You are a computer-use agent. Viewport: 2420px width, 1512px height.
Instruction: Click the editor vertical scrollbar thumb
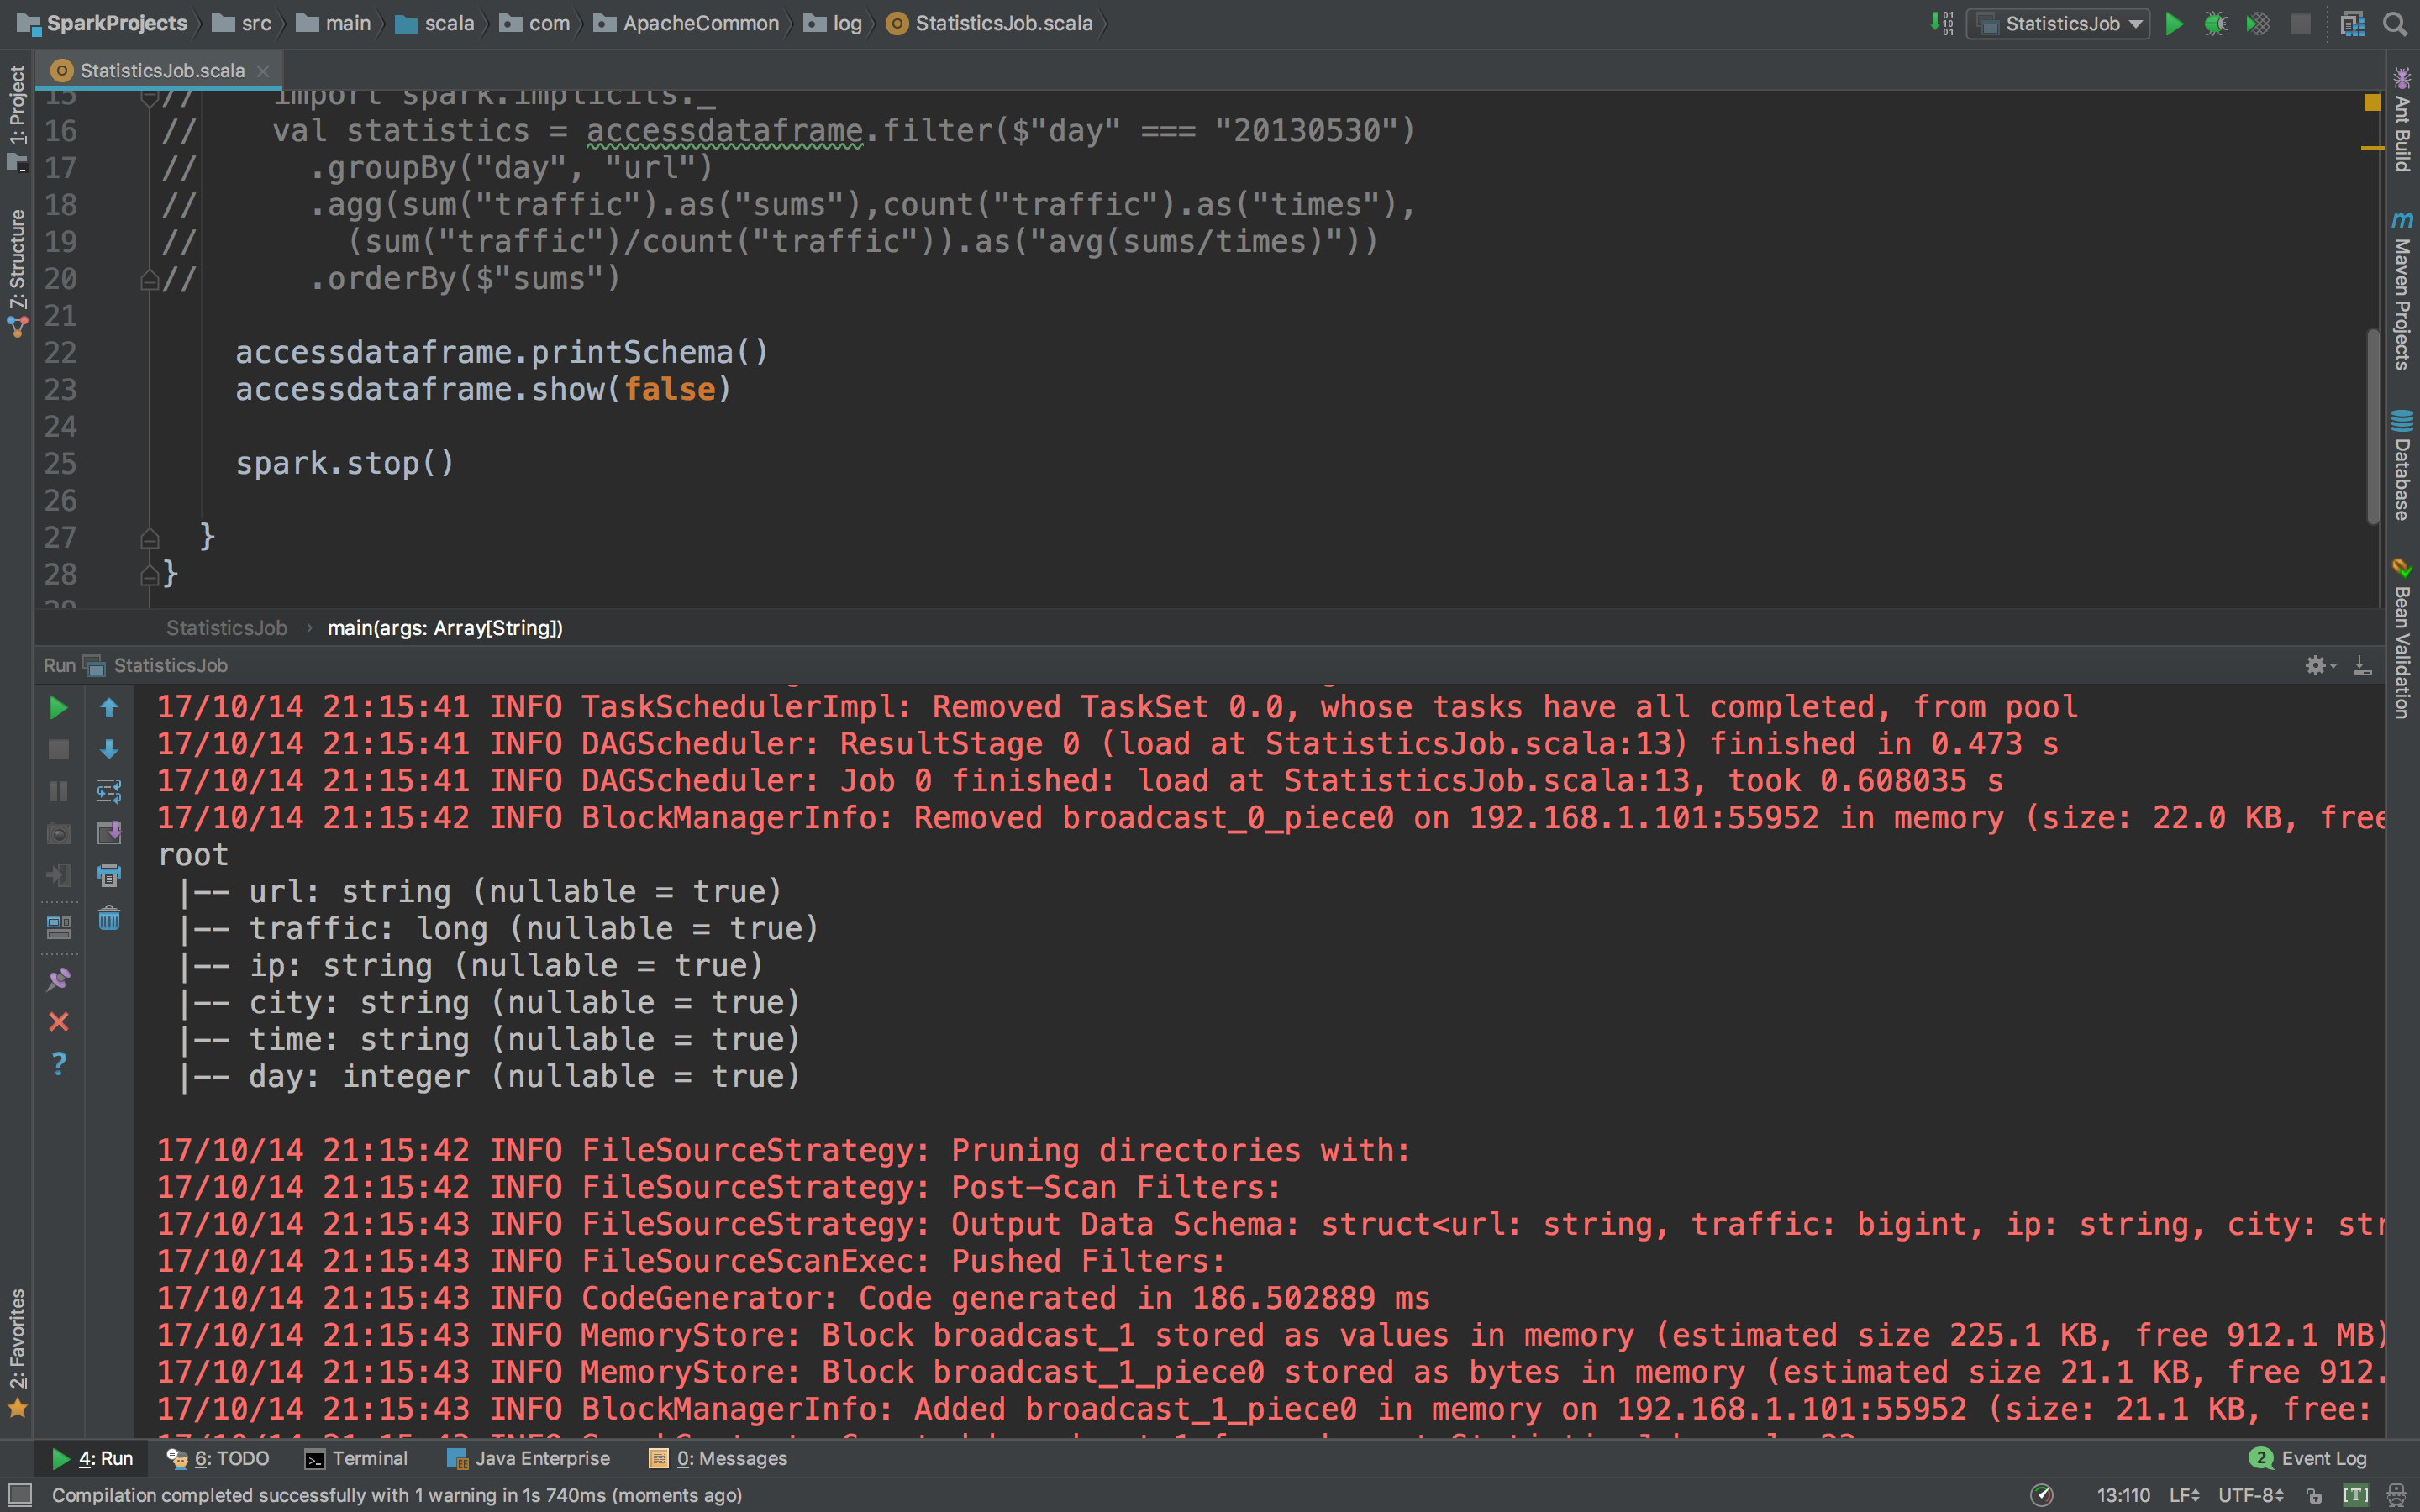point(2372,425)
